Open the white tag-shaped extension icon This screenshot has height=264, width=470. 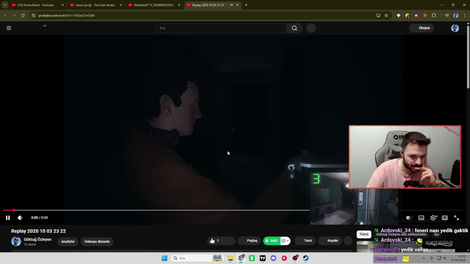[398, 15]
